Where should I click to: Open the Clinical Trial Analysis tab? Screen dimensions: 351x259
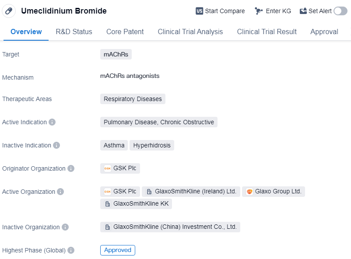[x=190, y=31]
